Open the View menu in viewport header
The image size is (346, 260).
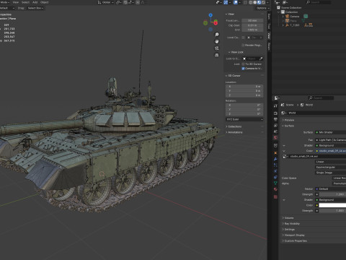click(16, 2)
